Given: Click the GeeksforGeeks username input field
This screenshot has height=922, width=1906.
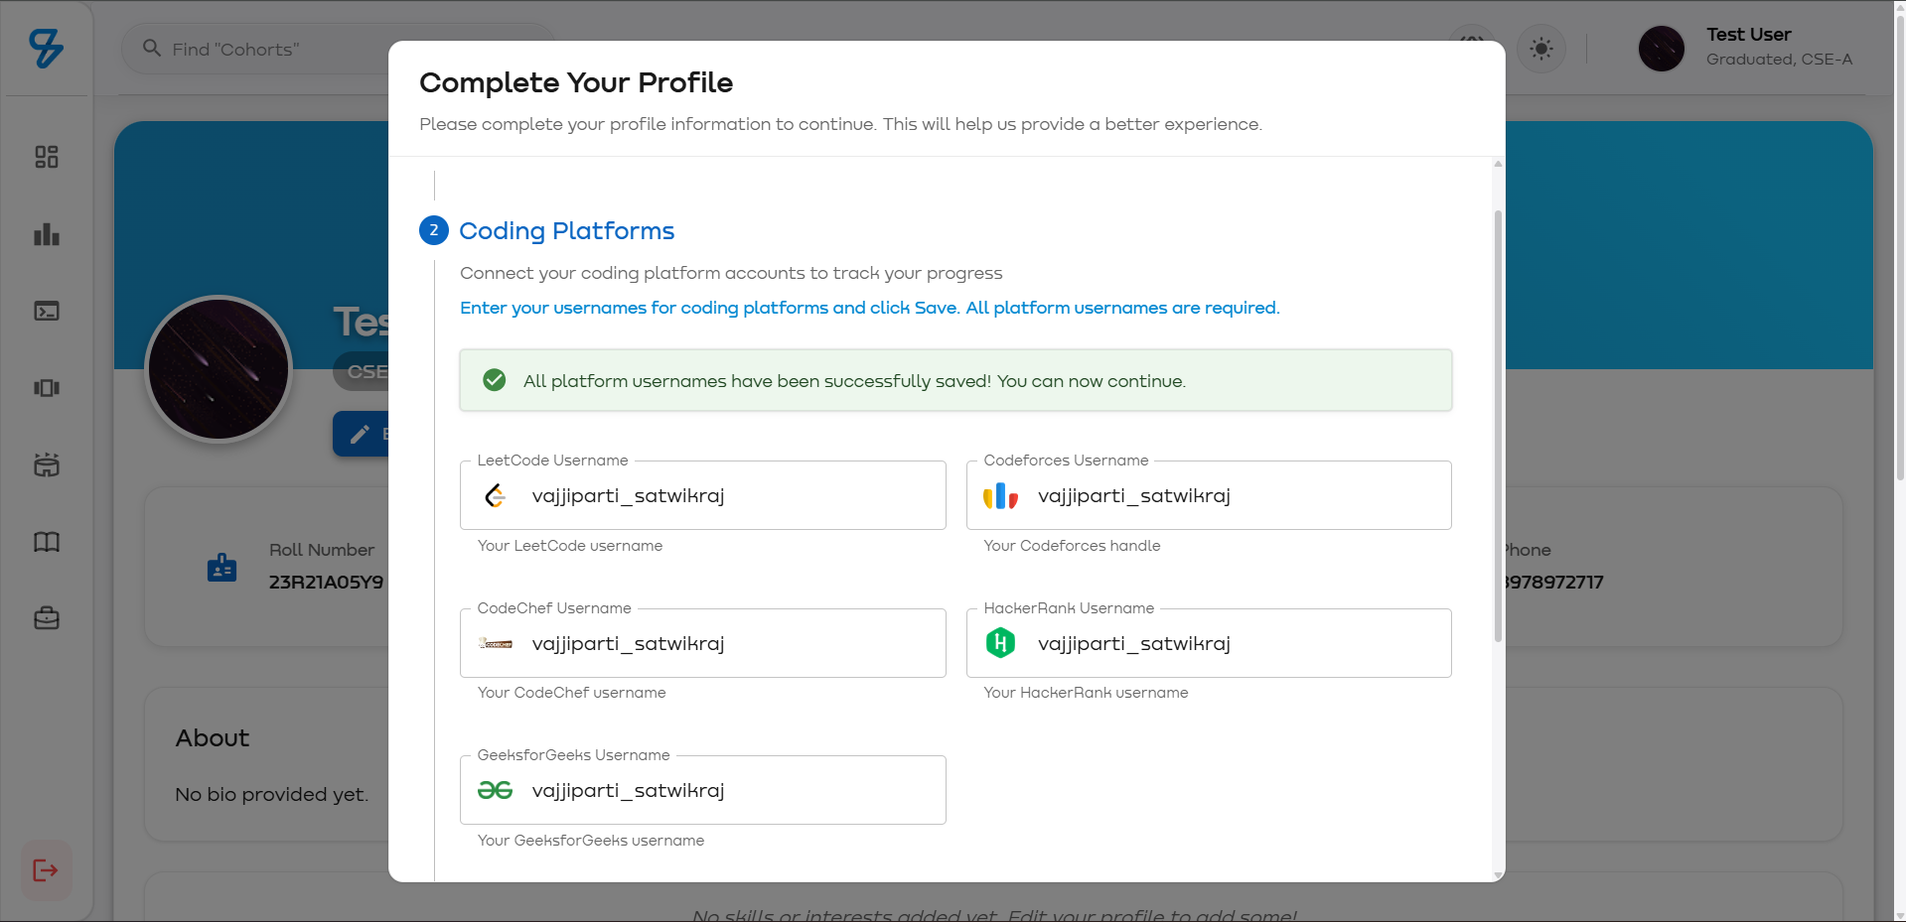Looking at the screenshot, I should click(x=702, y=790).
